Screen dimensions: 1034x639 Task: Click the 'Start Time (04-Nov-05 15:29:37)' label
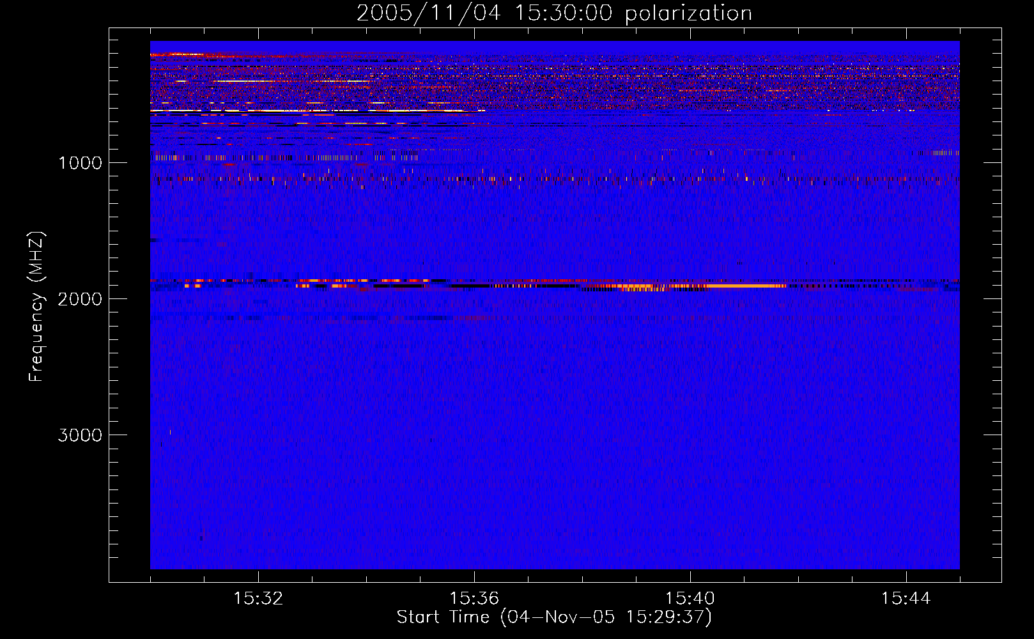pos(554,617)
